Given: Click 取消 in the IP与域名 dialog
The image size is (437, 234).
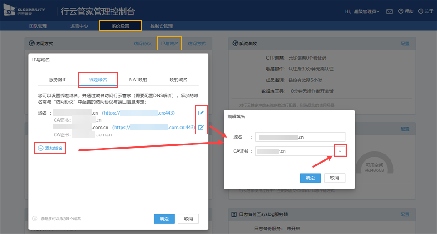Looking at the screenshot, I should pos(188,219).
